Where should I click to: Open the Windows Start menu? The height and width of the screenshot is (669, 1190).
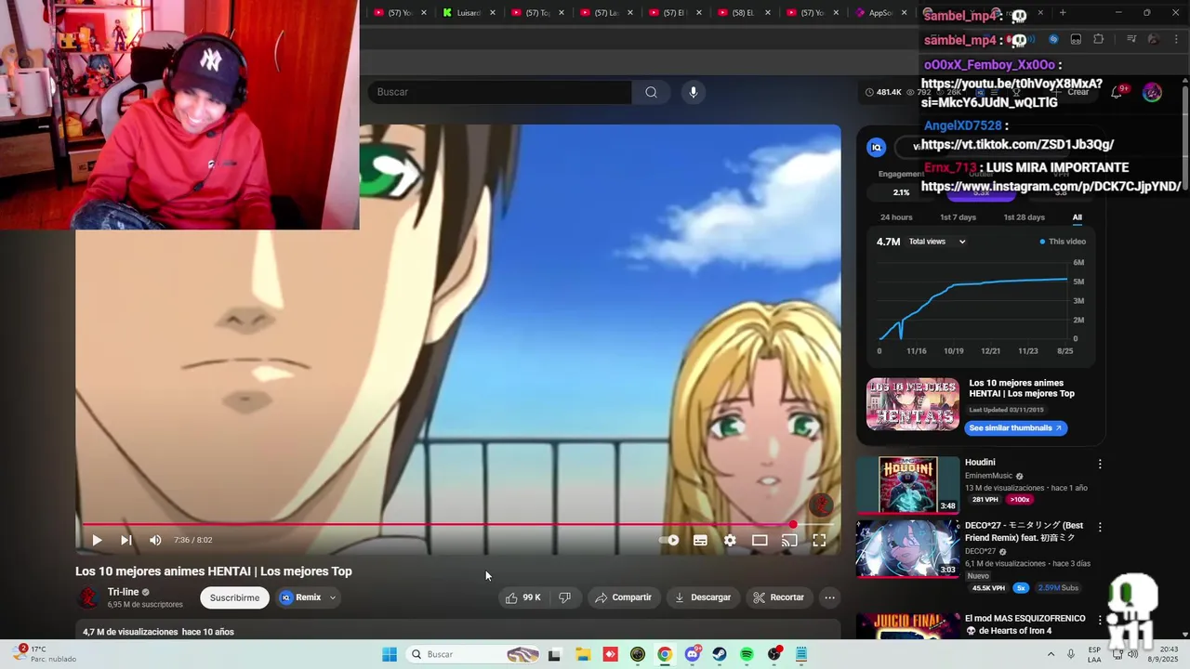point(390,654)
